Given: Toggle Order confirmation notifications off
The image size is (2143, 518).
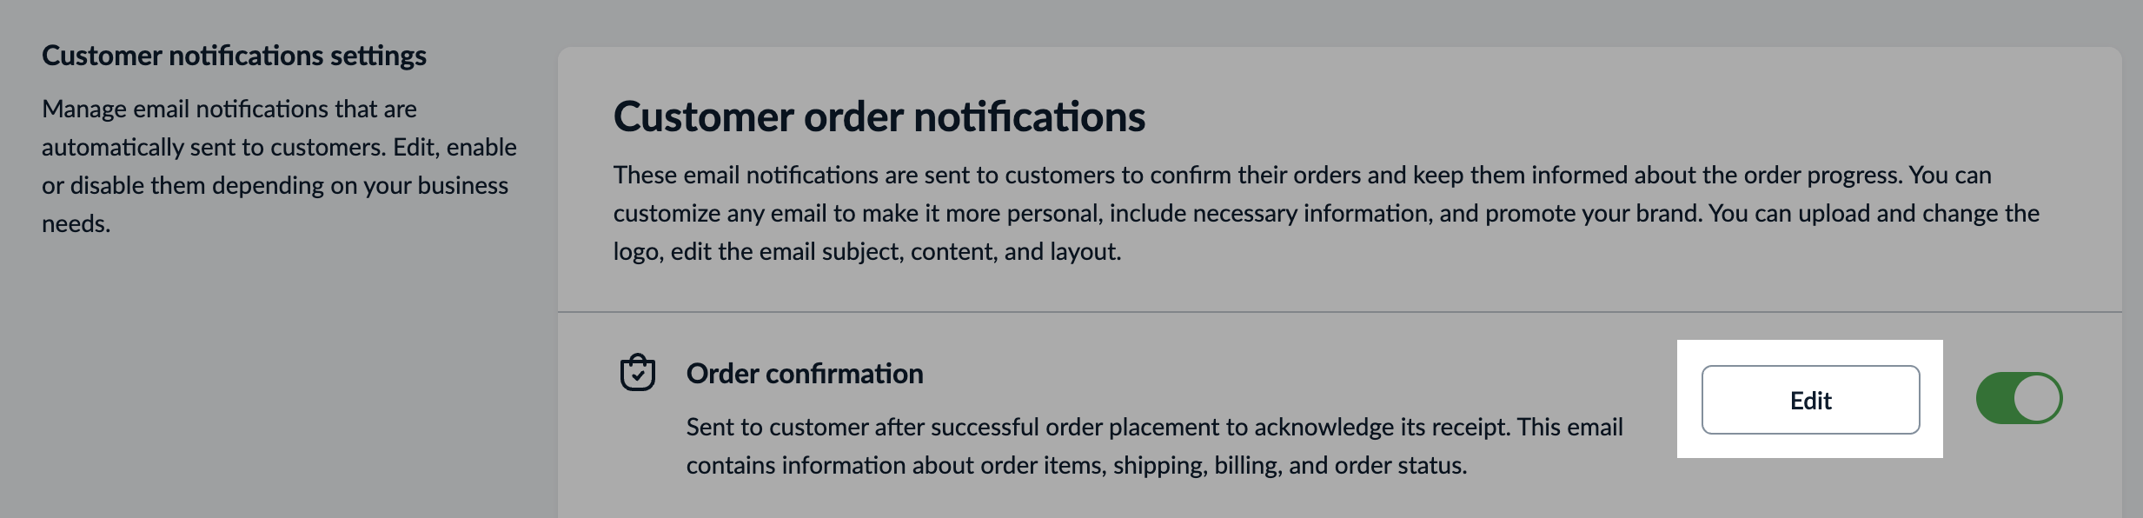Looking at the screenshot, I should click(2020, 397).
